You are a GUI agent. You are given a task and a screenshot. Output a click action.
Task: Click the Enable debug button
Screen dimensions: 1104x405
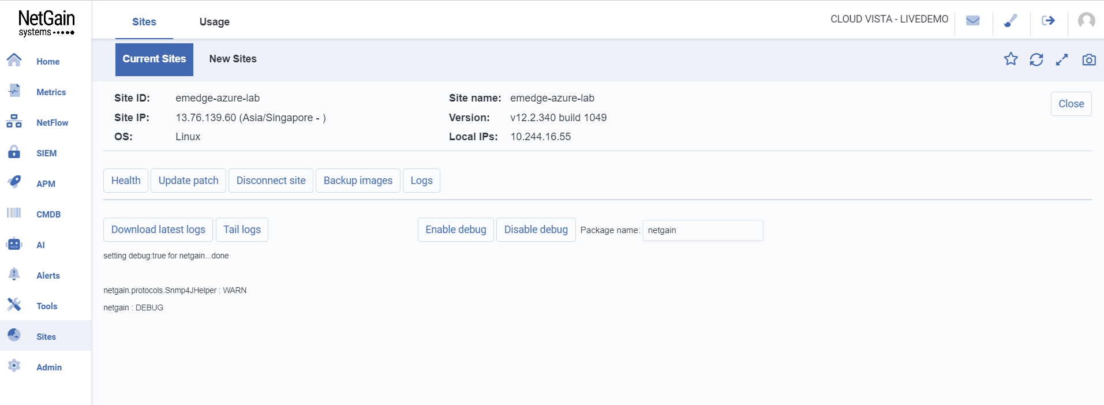point(456,230)
